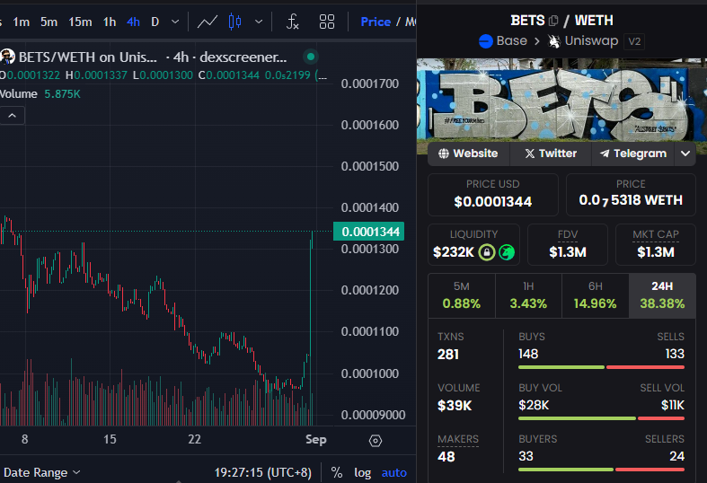Viewport: 707px width, 483px height.
Task: Click the buyers versus sellers ratio bar
Action: [x=602, y=470]
